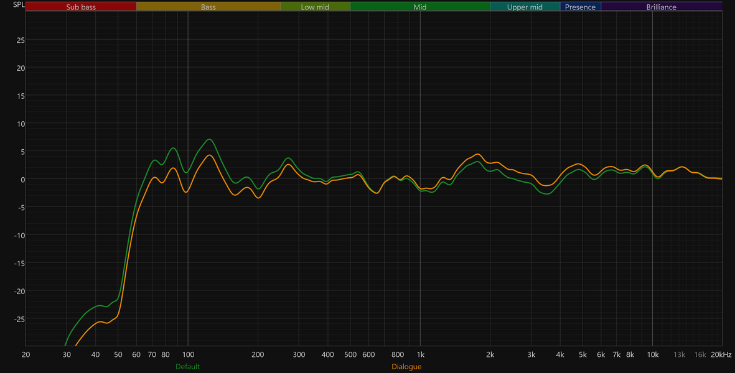Click the 2k frequency axis label
735x373 pixels.
click(x=490, y=355)
